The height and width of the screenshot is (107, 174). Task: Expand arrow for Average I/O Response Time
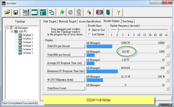tap(167, 63)
